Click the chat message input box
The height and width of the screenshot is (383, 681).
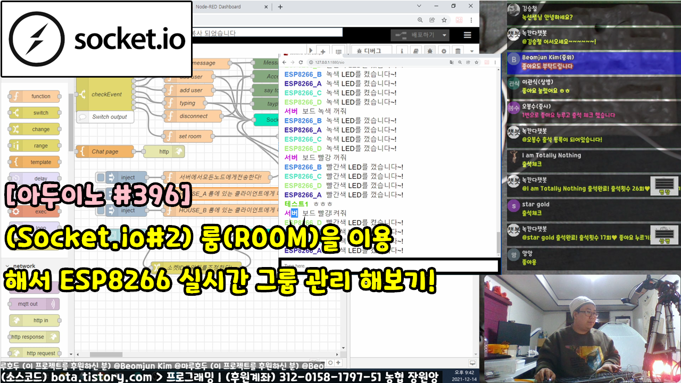click(x=389, y=265)
